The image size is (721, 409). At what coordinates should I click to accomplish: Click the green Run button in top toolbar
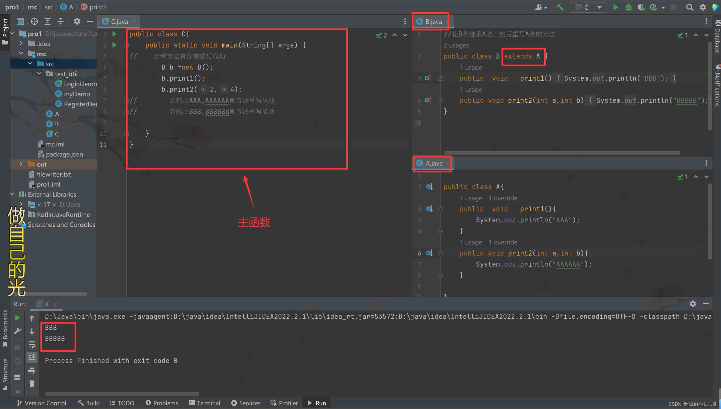(616, 7)
